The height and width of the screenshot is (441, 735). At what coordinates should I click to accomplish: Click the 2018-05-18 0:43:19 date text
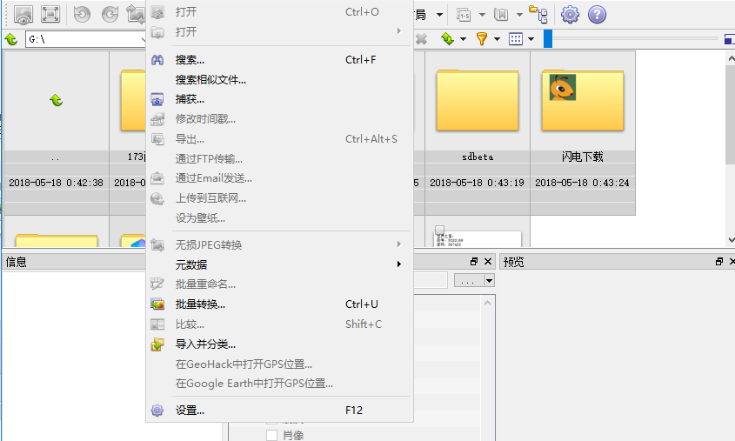478,183
